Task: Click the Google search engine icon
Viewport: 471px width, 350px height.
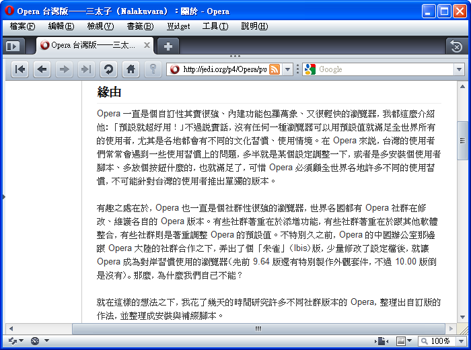Action: 310,69
